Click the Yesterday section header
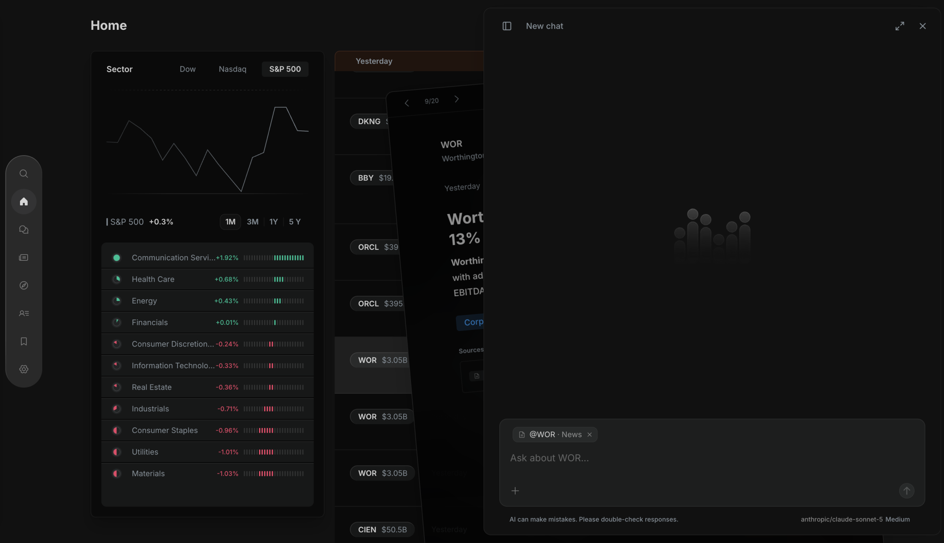 [374, 61]
